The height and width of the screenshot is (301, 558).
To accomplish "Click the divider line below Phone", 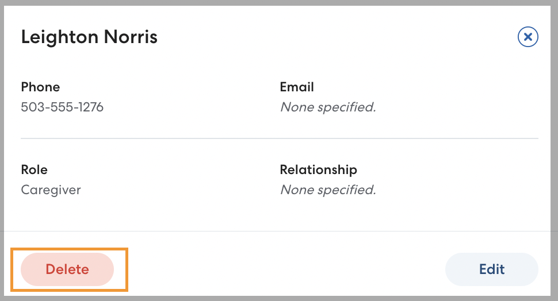I will pos(280,138).
